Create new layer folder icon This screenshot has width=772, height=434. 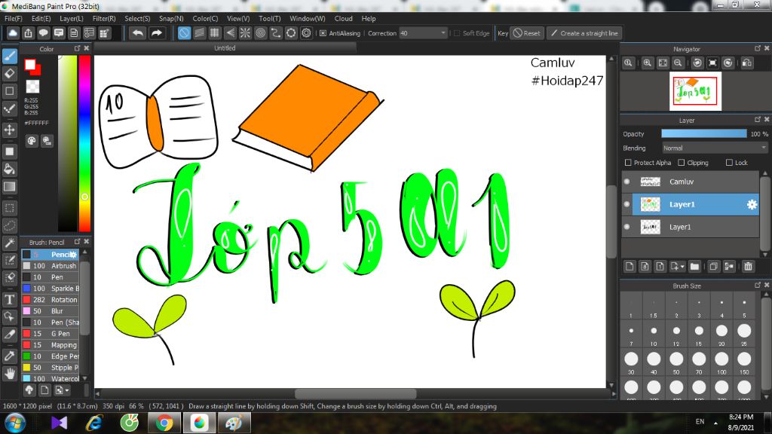click(694, 266)
